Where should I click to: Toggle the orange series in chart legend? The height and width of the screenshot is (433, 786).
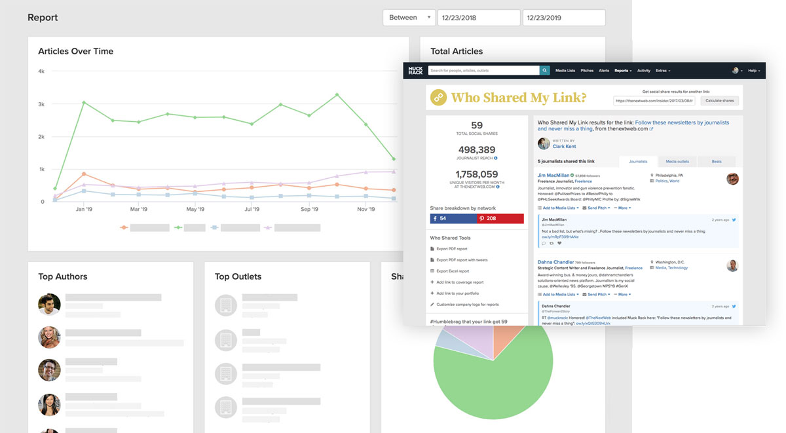tap(124, 228)
